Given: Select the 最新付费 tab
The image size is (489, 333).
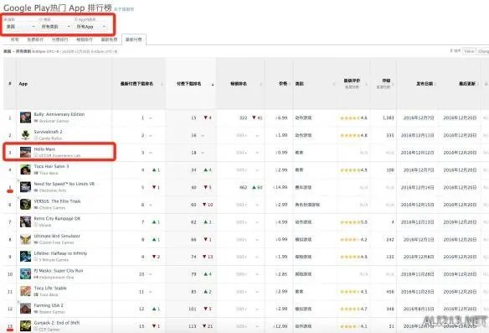Looking at the screenshot, I should [x=133, y=39].
